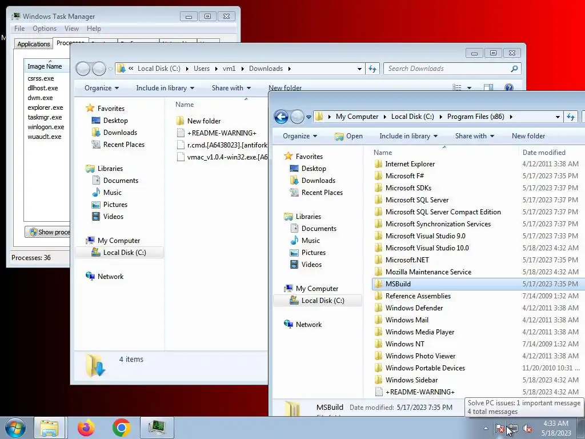
Task: Refresh the Program Files (x86) window
Action: tap(571, 117)
